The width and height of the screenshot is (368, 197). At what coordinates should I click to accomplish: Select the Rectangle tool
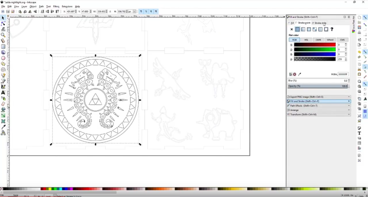(x=3, y=47)
